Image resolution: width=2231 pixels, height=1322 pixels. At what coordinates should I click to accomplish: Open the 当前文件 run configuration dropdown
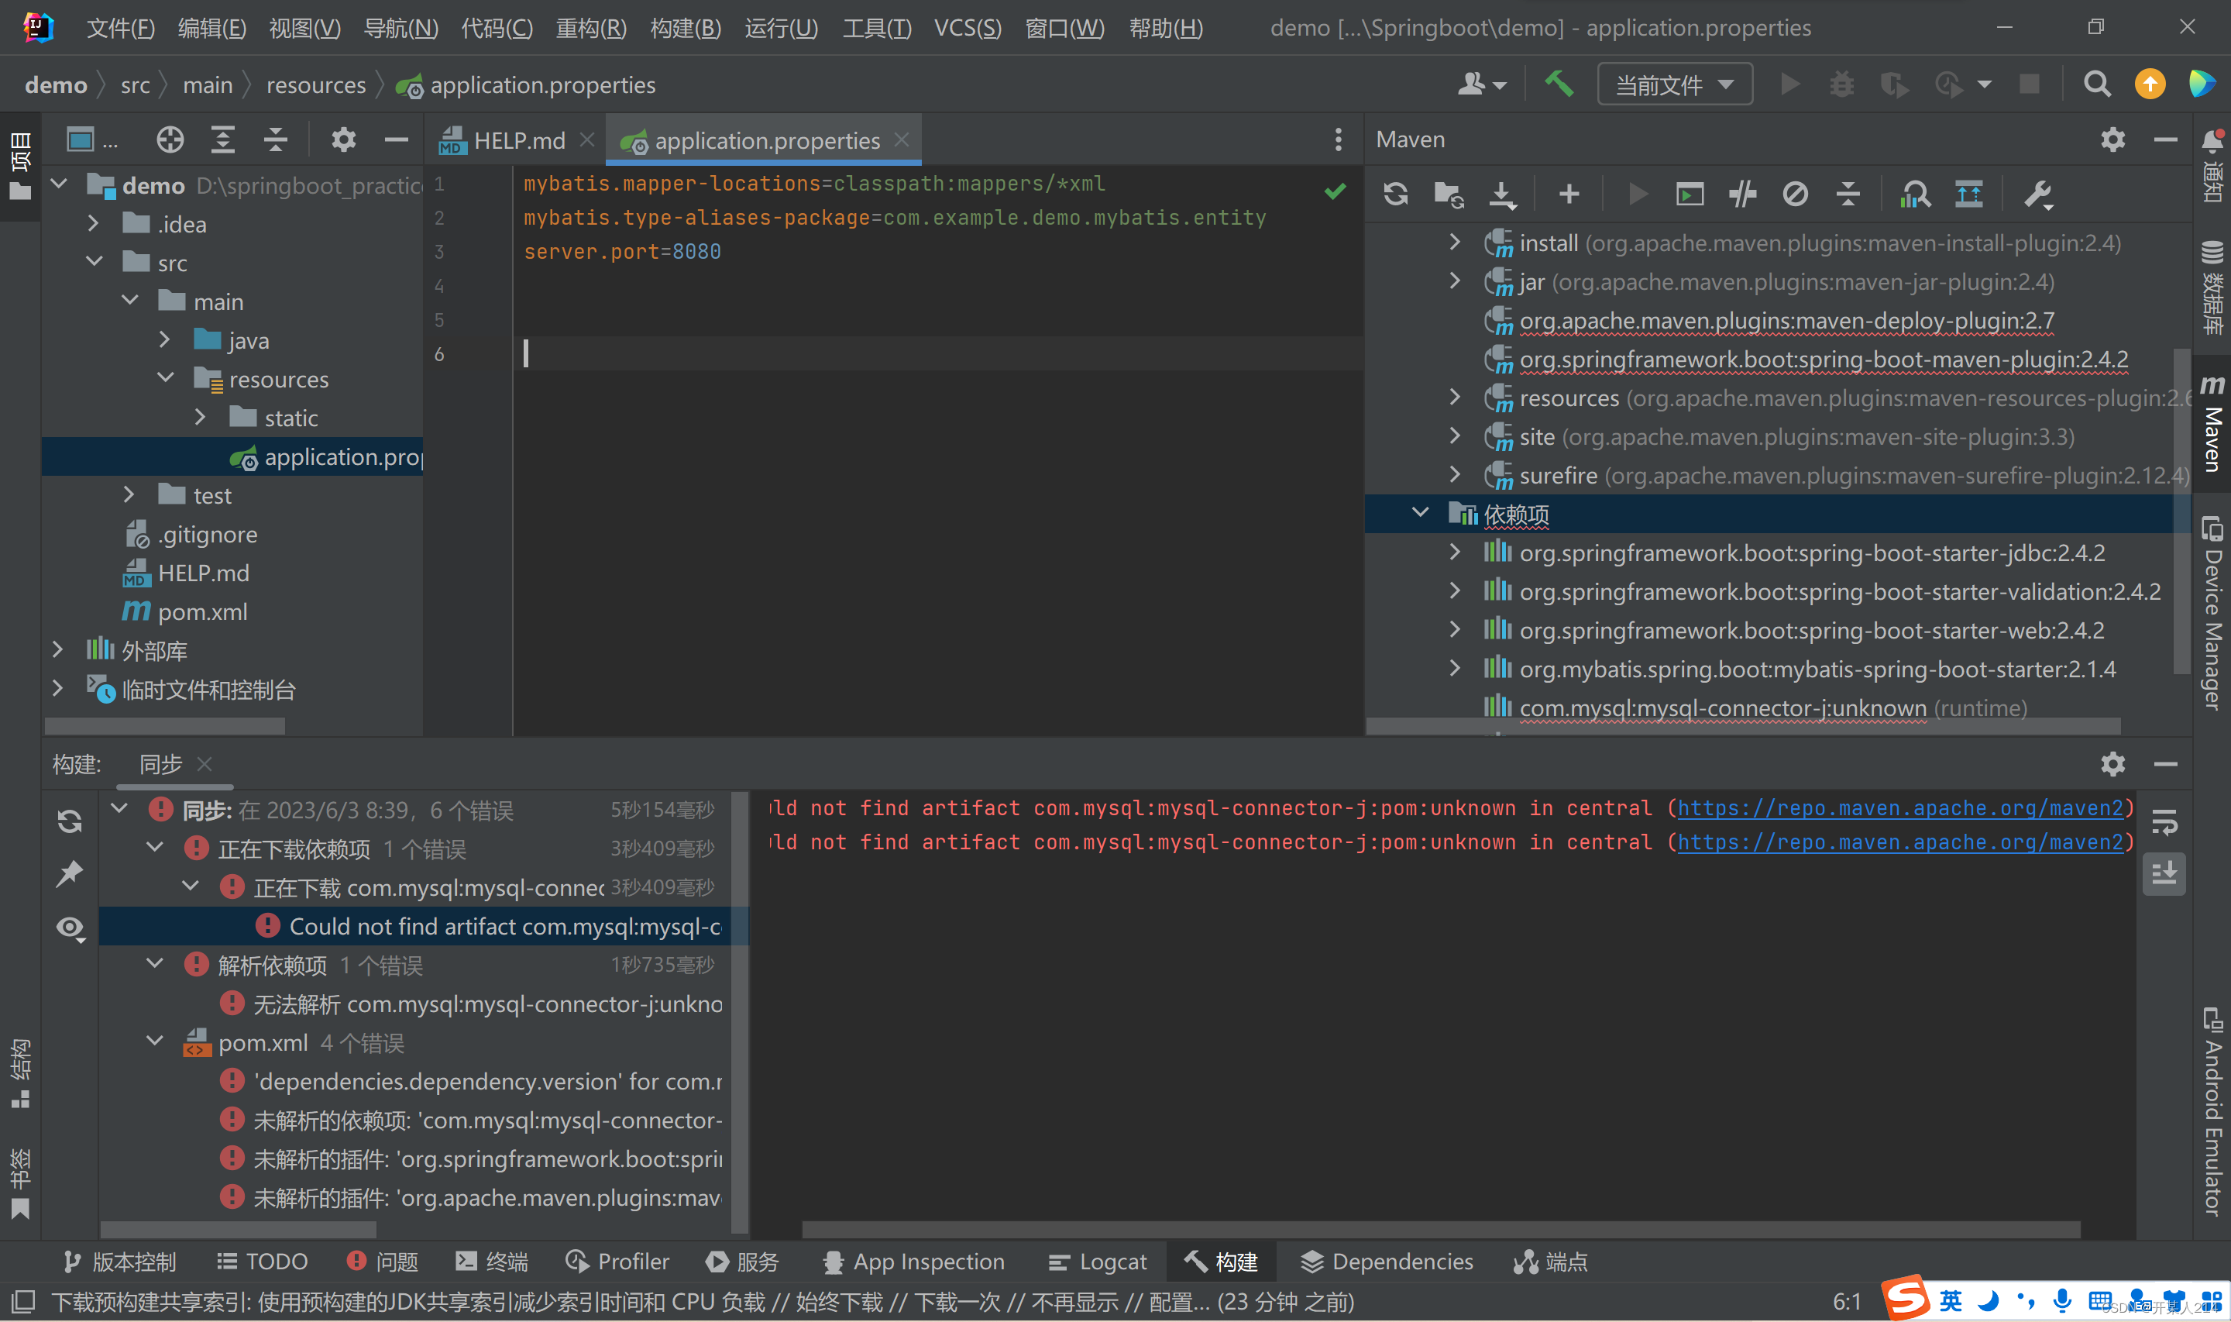tap(1674, 84)
